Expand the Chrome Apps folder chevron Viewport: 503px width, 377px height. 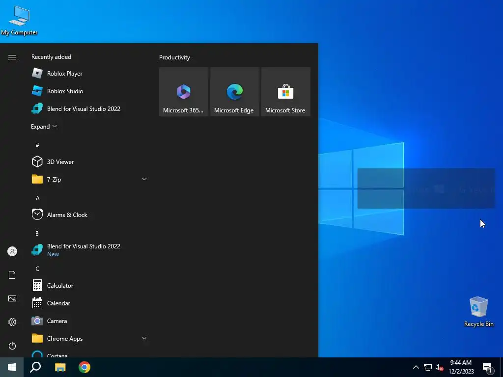(144, 338)
